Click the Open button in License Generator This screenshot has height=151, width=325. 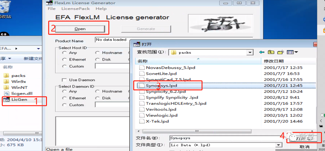pyautogui.click(x=80, y=29)
